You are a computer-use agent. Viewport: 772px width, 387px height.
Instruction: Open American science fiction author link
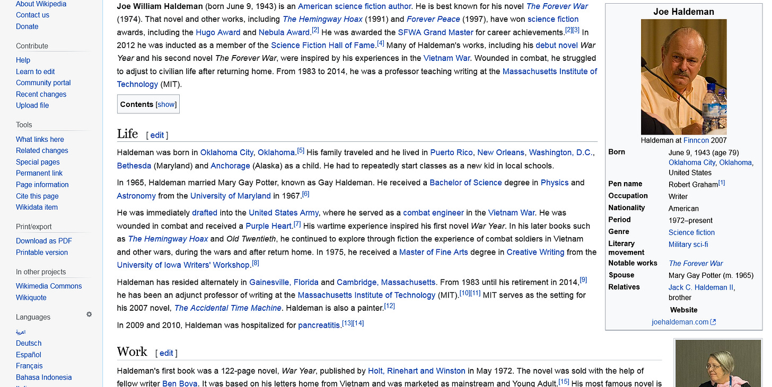coord(354,6)
